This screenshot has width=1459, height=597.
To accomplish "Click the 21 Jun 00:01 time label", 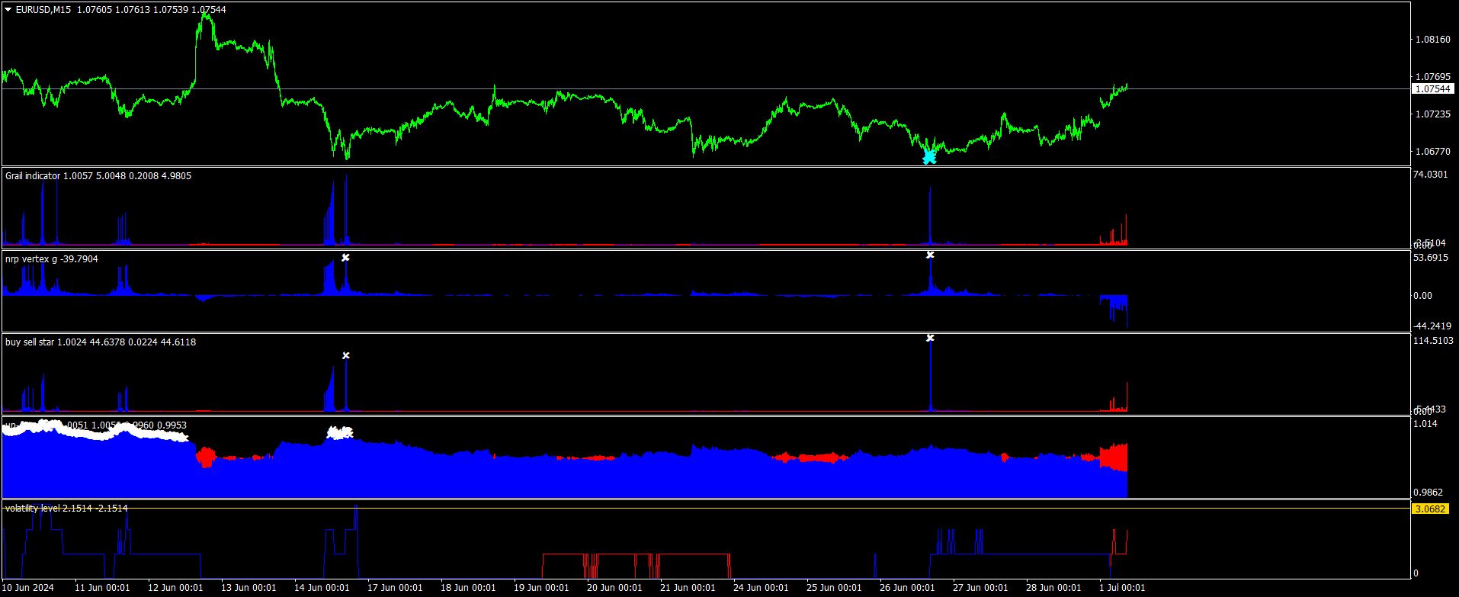I will point(688,588).
